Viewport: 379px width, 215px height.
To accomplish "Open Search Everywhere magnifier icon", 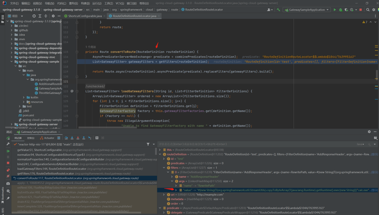I will (x=368, y=10).
